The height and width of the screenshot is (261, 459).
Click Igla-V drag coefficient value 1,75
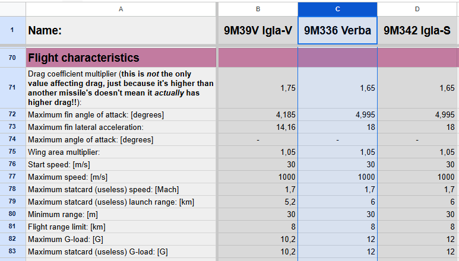click(x=258, y=87)
